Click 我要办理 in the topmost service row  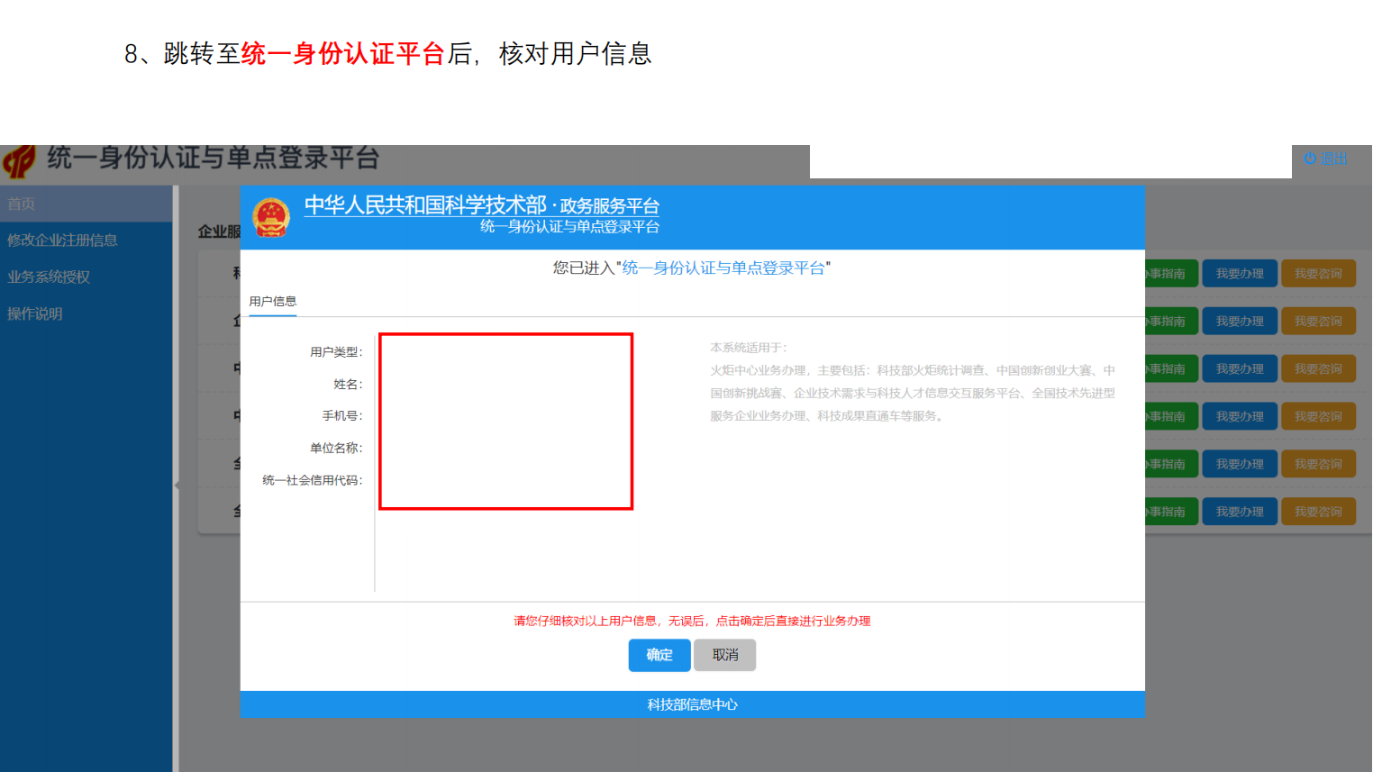[1240, 274]
